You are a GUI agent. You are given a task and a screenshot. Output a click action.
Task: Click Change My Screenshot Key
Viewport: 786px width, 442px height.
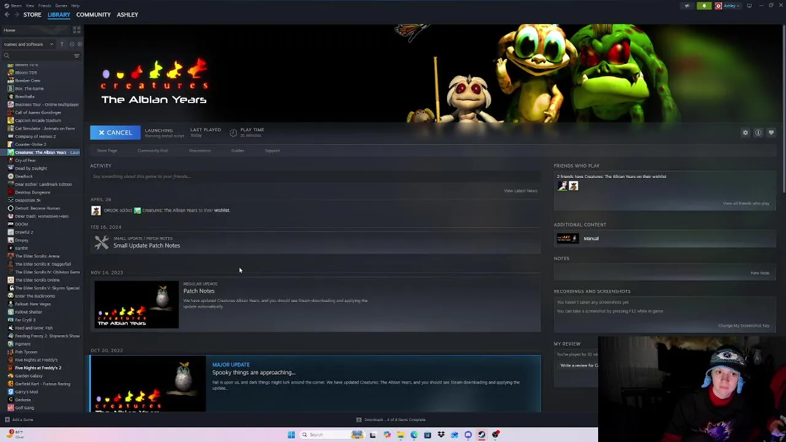(x=744, y=326)
